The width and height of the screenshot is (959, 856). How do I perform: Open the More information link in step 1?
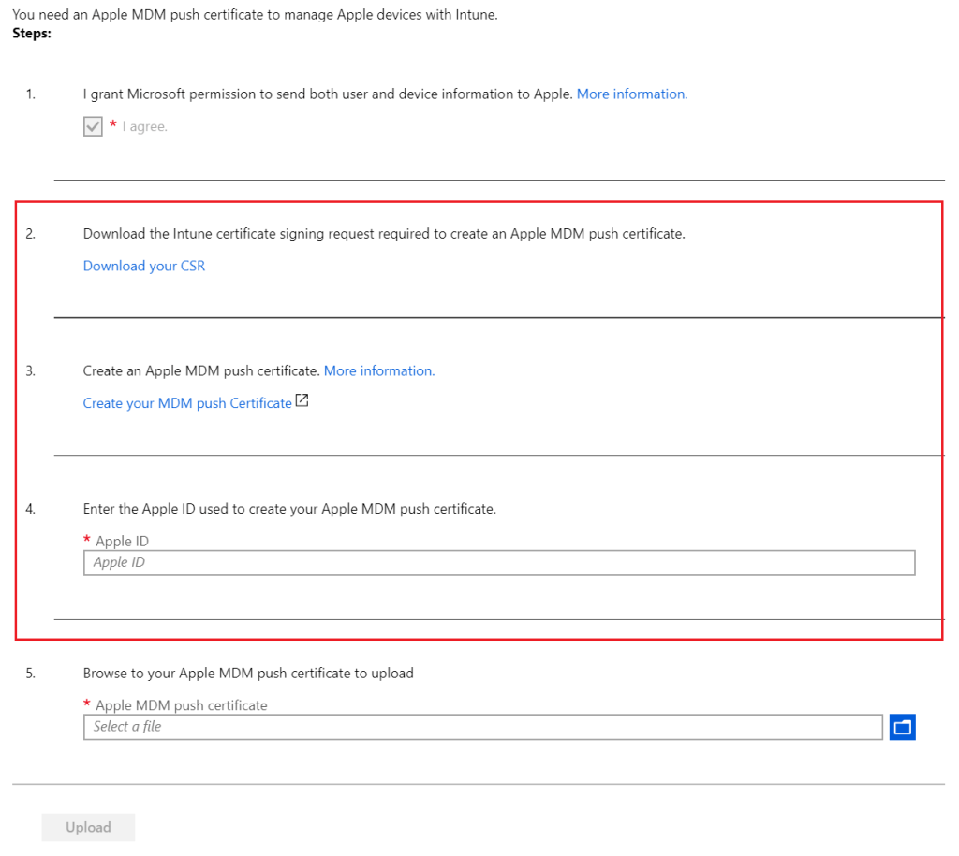(x=631, y=94)
